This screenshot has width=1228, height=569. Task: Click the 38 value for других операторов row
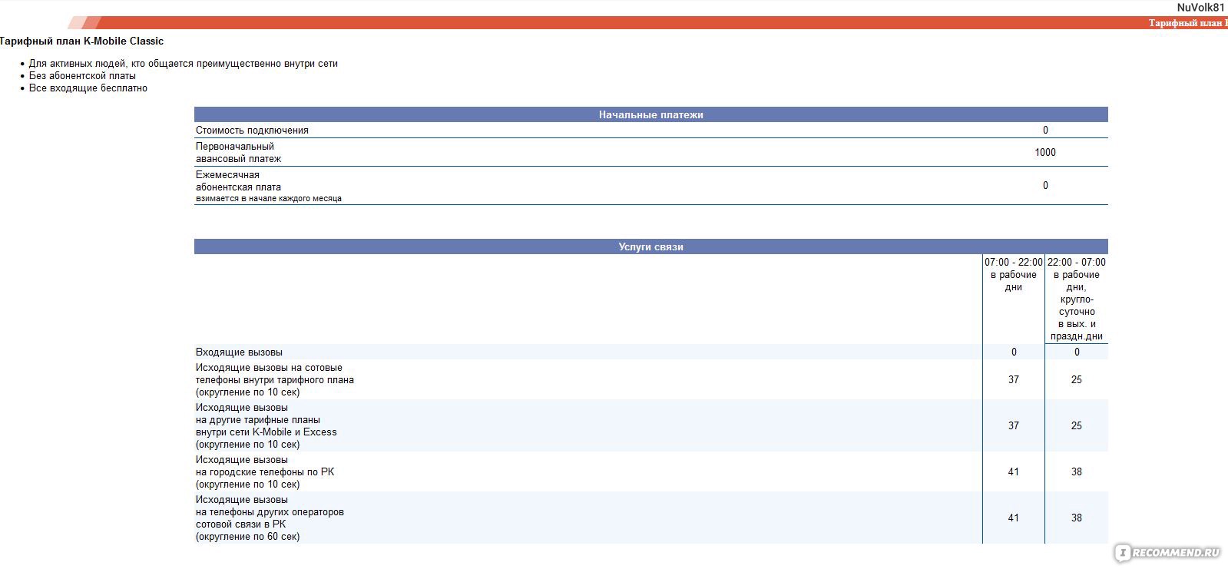click(1077, 518)
